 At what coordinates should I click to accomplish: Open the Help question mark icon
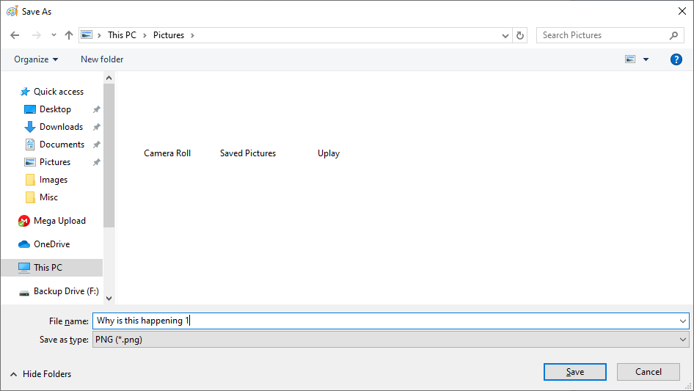point(676,59)
